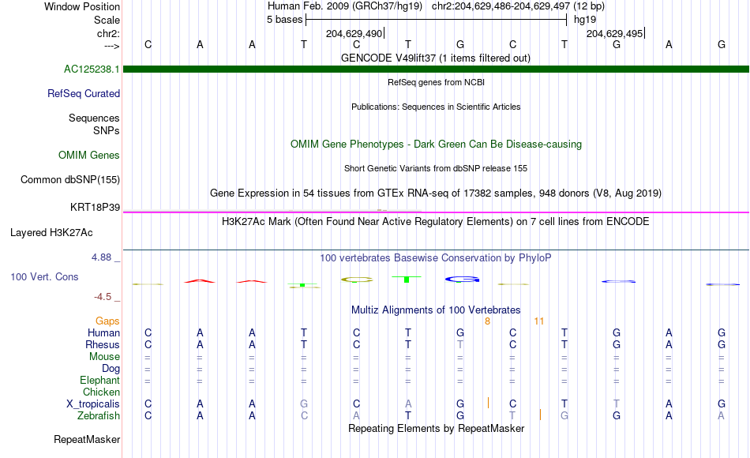
Task: Open Publications: Sequences in Scientific Articles title
Action: (436, 107)
